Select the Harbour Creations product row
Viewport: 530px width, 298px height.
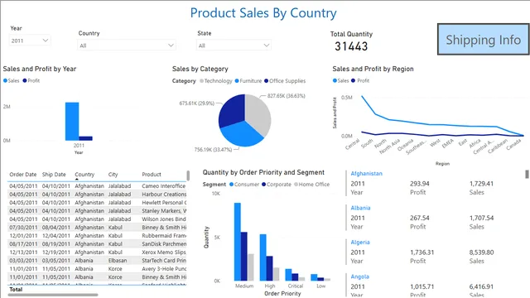(97, 195)
